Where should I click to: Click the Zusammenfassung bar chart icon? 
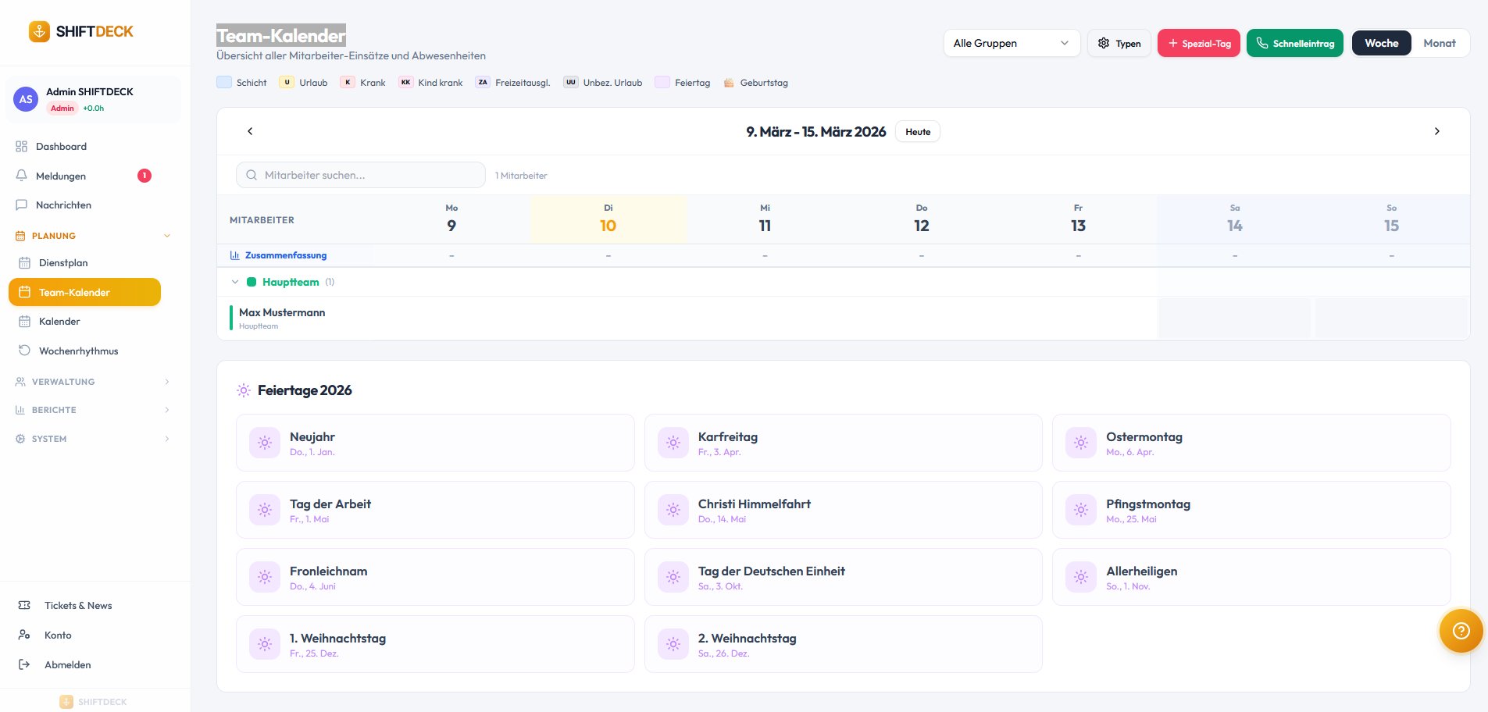(235, 255)
